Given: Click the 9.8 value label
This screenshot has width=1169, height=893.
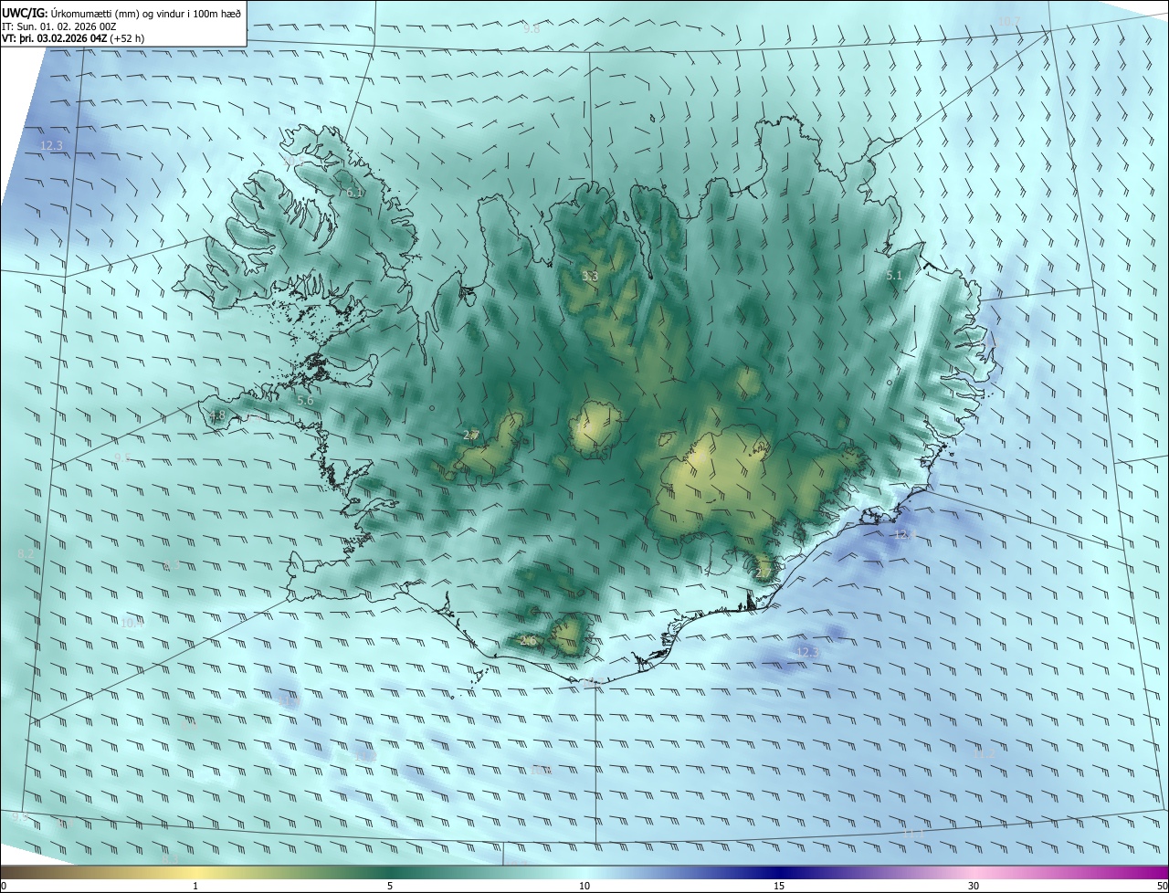Looking at the screenshot, I should tap(532, 28).
